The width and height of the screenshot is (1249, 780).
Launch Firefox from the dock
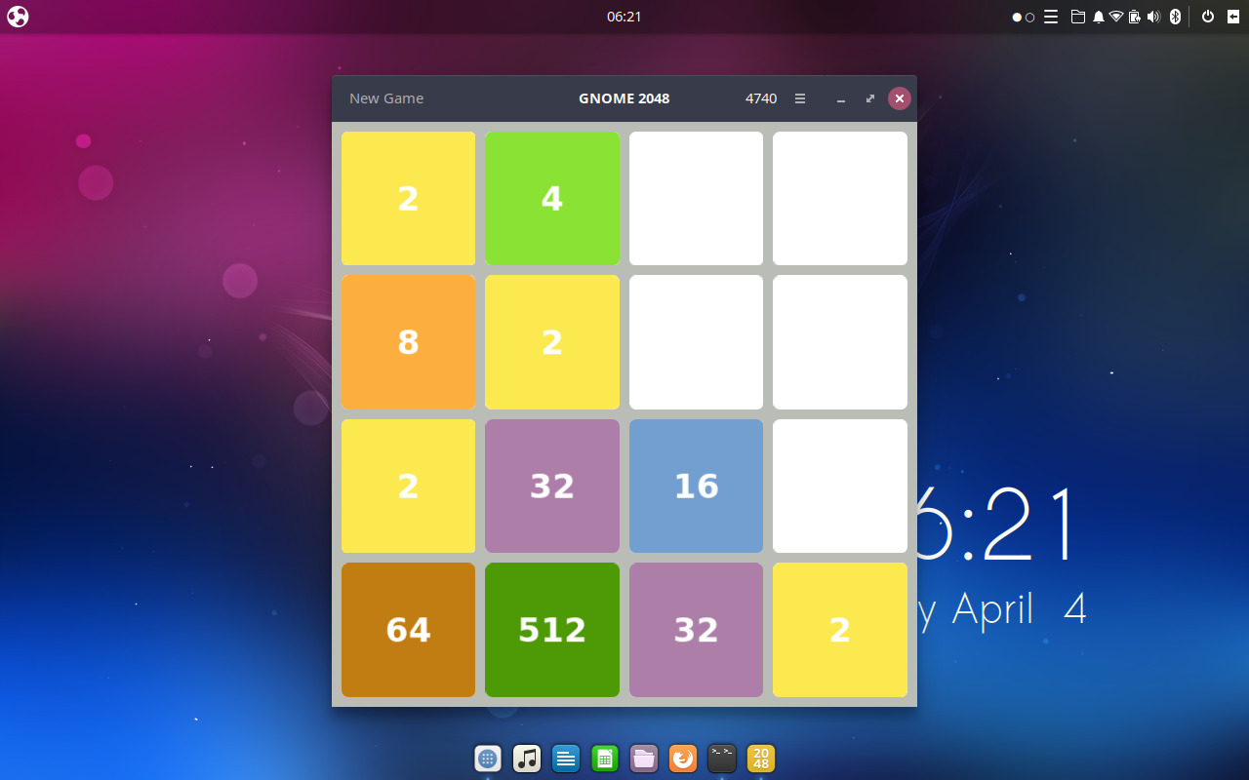[x=683, y=759]
